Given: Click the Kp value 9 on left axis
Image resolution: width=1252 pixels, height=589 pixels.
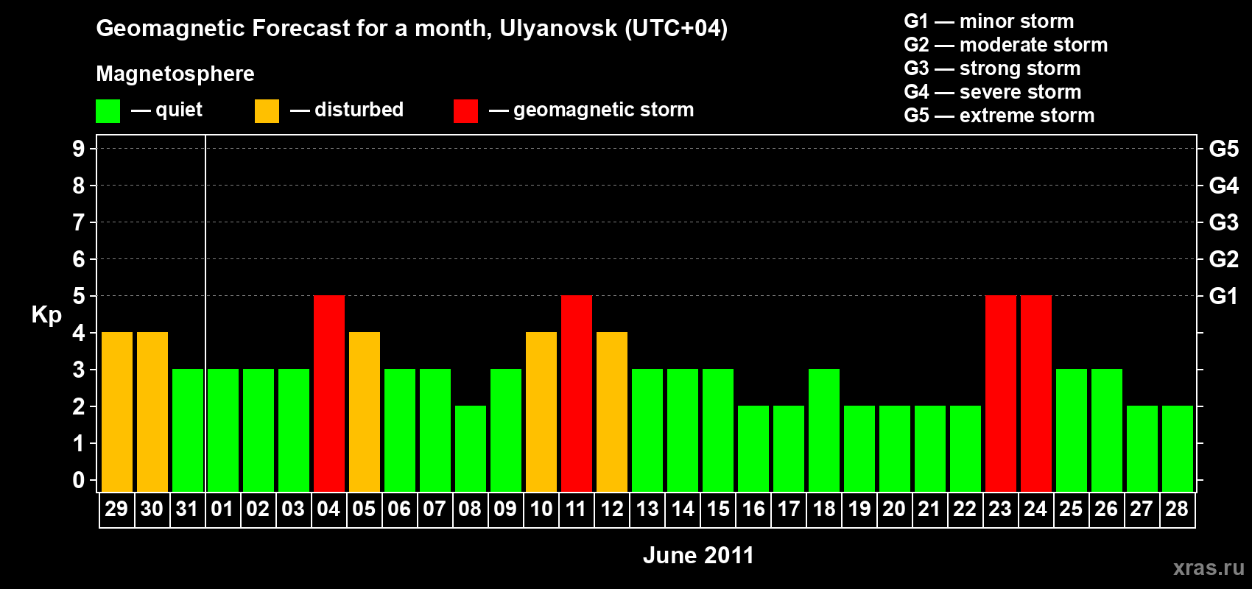Looking at the screenshot, I should click(x=79, y=149).
